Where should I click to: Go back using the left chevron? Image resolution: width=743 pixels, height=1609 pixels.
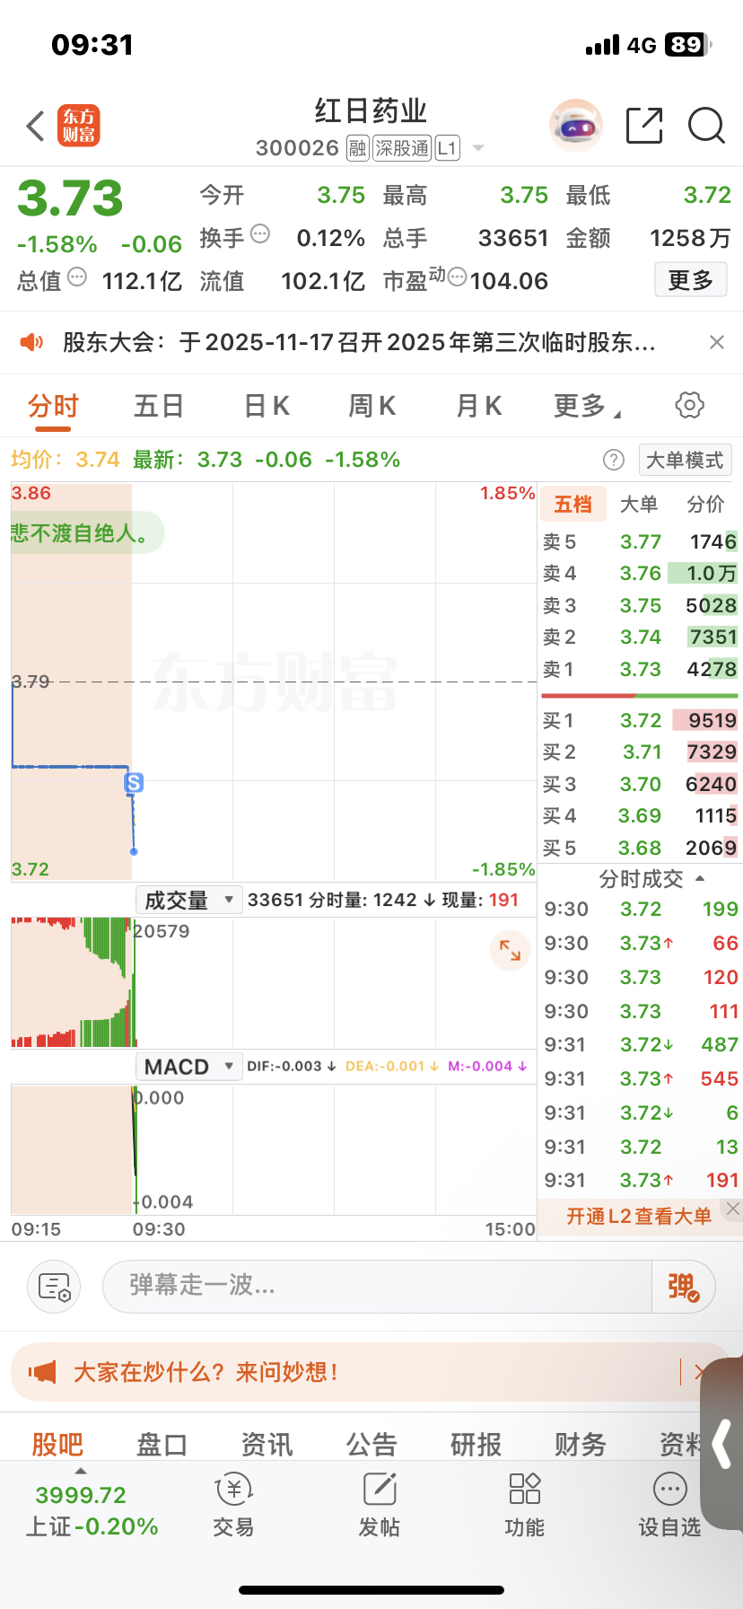(x=35, y=127)
